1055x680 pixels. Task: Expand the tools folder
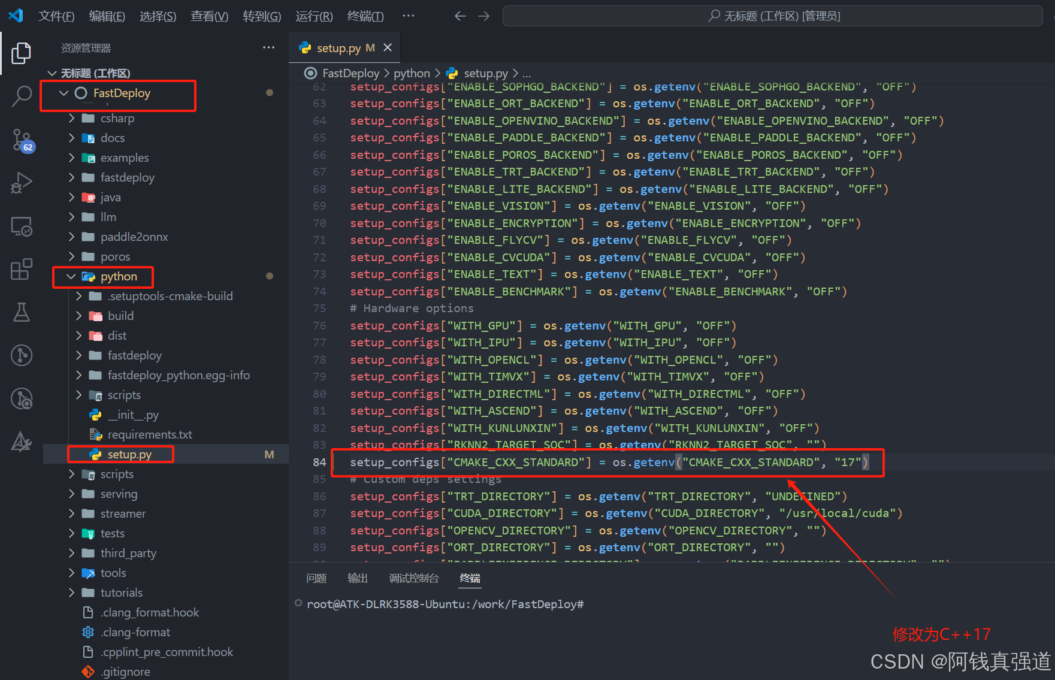pyautogui.click(x=72, y=573)
